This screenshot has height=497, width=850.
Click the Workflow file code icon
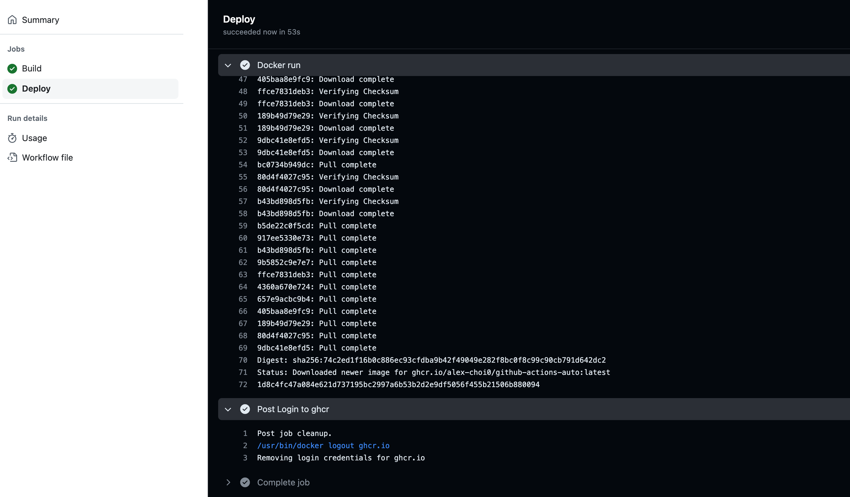pyautogui.click(x=12, y=157)
